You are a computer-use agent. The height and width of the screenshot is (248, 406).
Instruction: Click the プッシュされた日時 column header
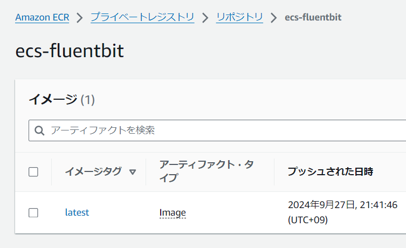(331, 171)
